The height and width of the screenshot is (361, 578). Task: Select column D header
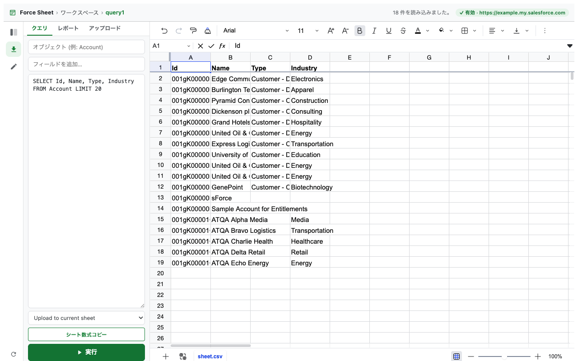pyautogui.click(x=310, y=57)
